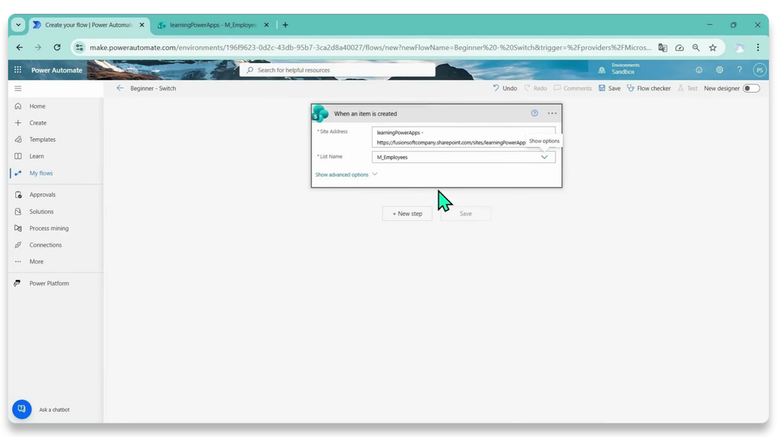Click the browser address bar URL
Screen dimensions: 777x437
(370, 48)
